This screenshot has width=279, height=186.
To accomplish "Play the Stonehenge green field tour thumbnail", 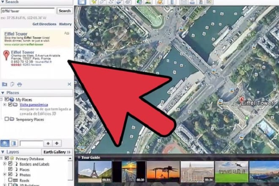I will (232, 172).
